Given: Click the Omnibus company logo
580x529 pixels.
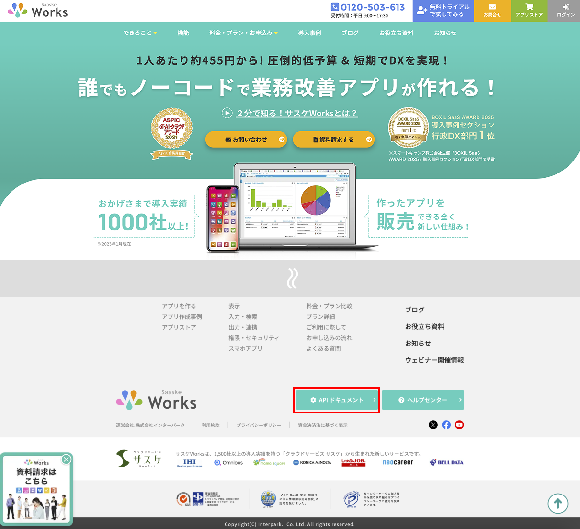Looking at the screenshot, I should pyautogui.click(x=228, y=463).
